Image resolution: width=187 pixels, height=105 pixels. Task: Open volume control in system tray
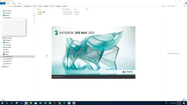[x=174, y=103]
